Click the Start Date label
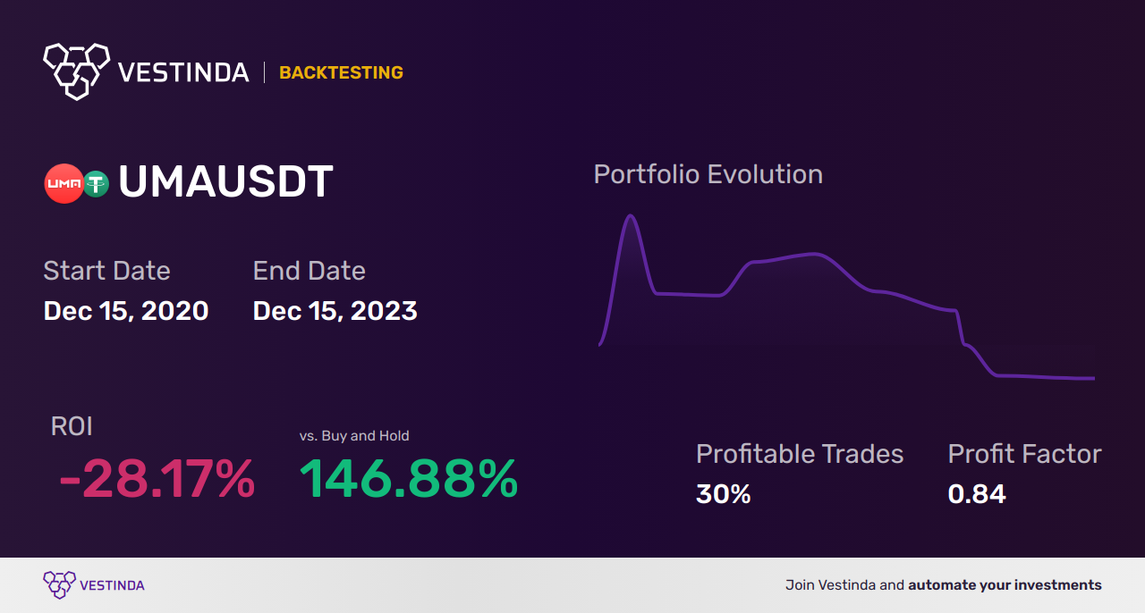The height and width of the screenshot is (613, 1145). click(x=106, y=271)
